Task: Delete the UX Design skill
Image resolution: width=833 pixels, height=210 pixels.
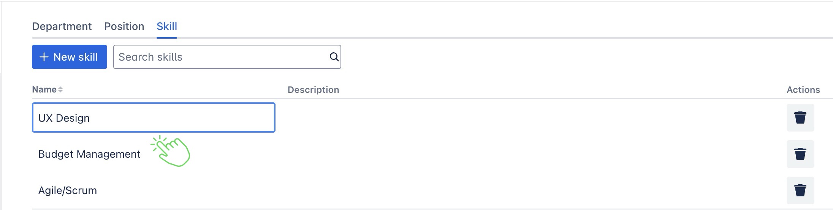Action: 800,118
